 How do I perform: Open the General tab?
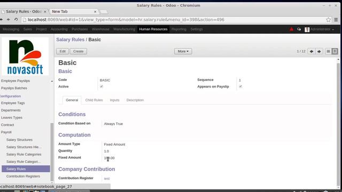coord(72,100)
